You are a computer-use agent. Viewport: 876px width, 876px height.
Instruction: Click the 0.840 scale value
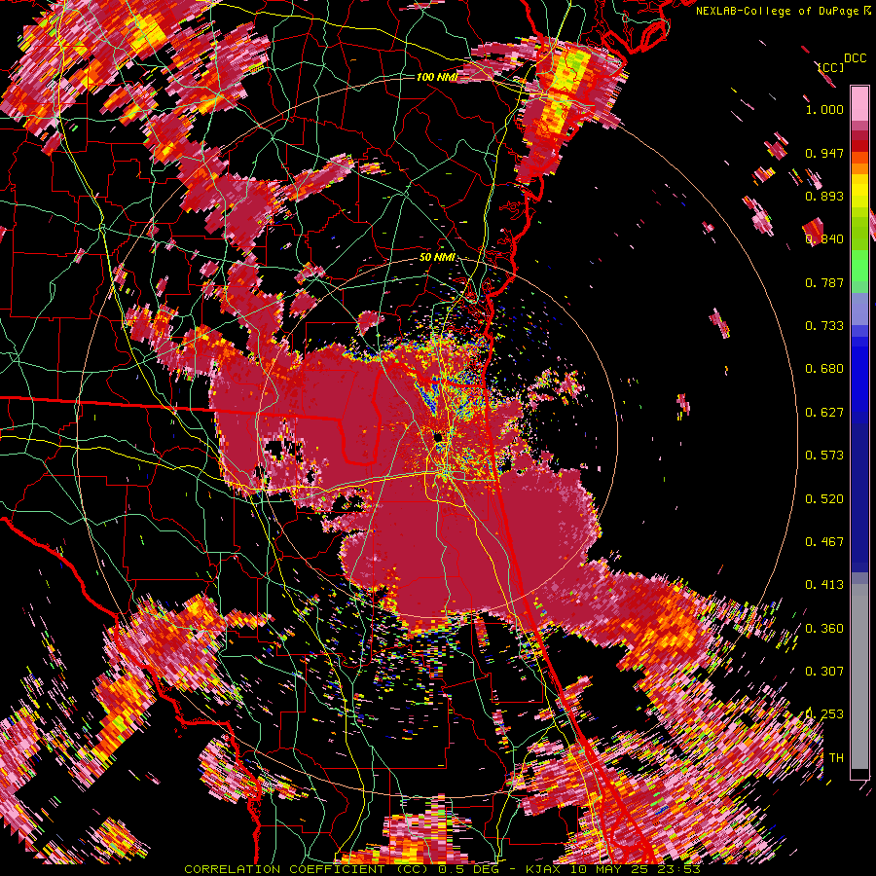click(824, 239)
